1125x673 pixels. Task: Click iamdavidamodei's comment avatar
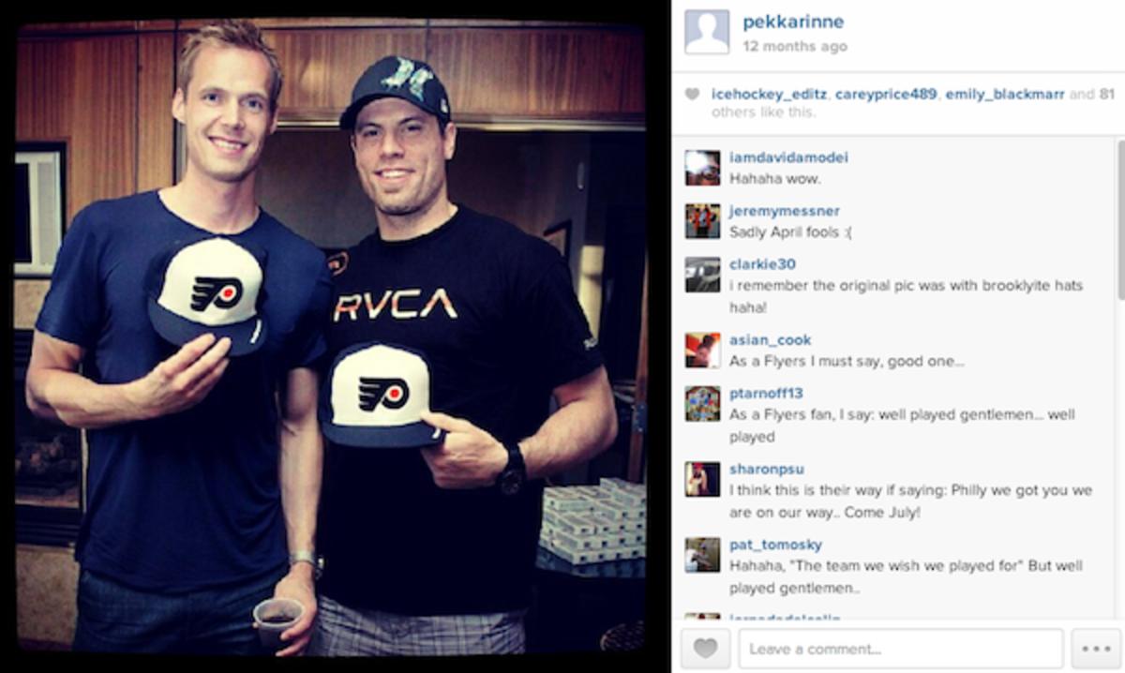pos(702,168)
